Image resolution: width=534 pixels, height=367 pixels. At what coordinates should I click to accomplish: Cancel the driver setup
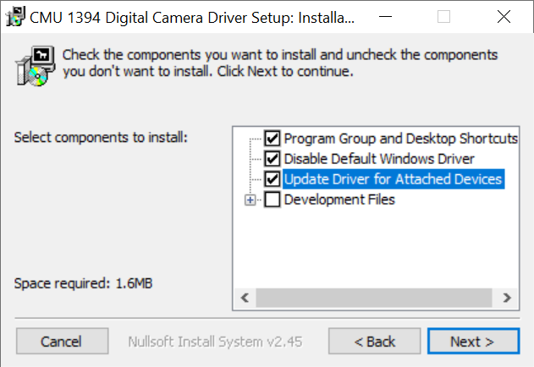[x=62, y=341]
